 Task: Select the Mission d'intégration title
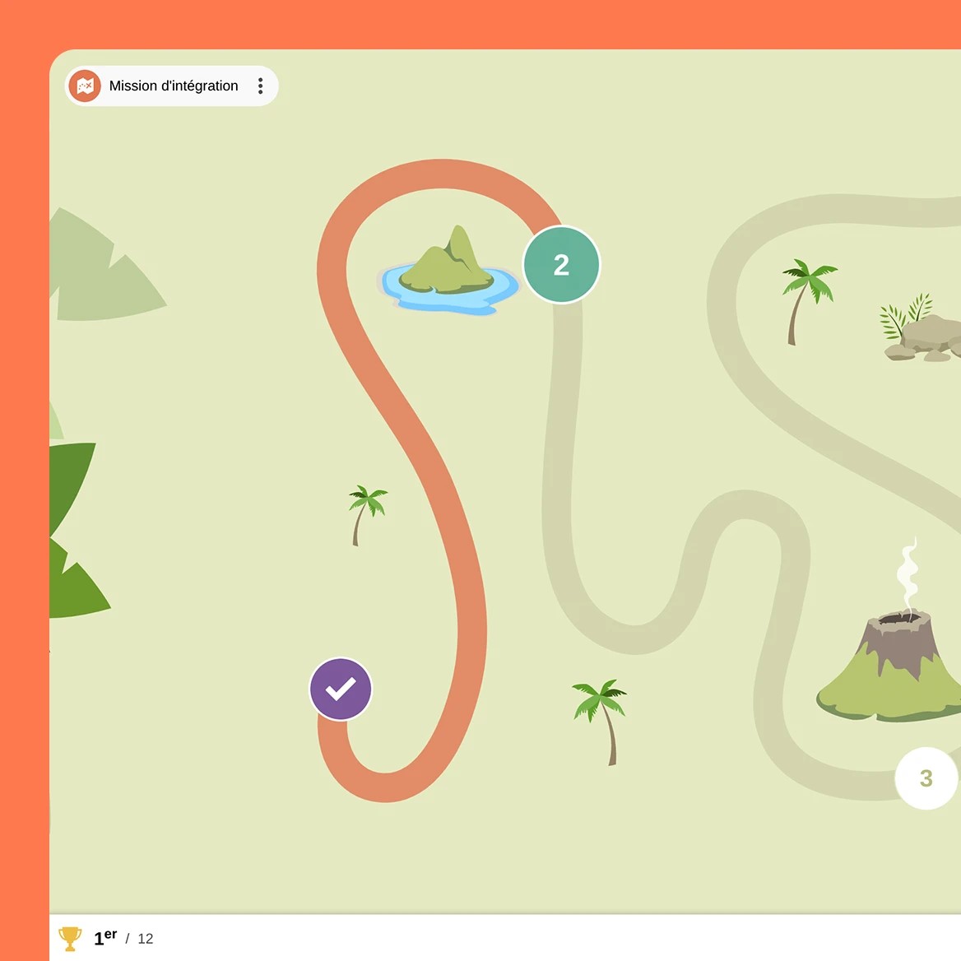pyautogui.click(x=174, y=86)
